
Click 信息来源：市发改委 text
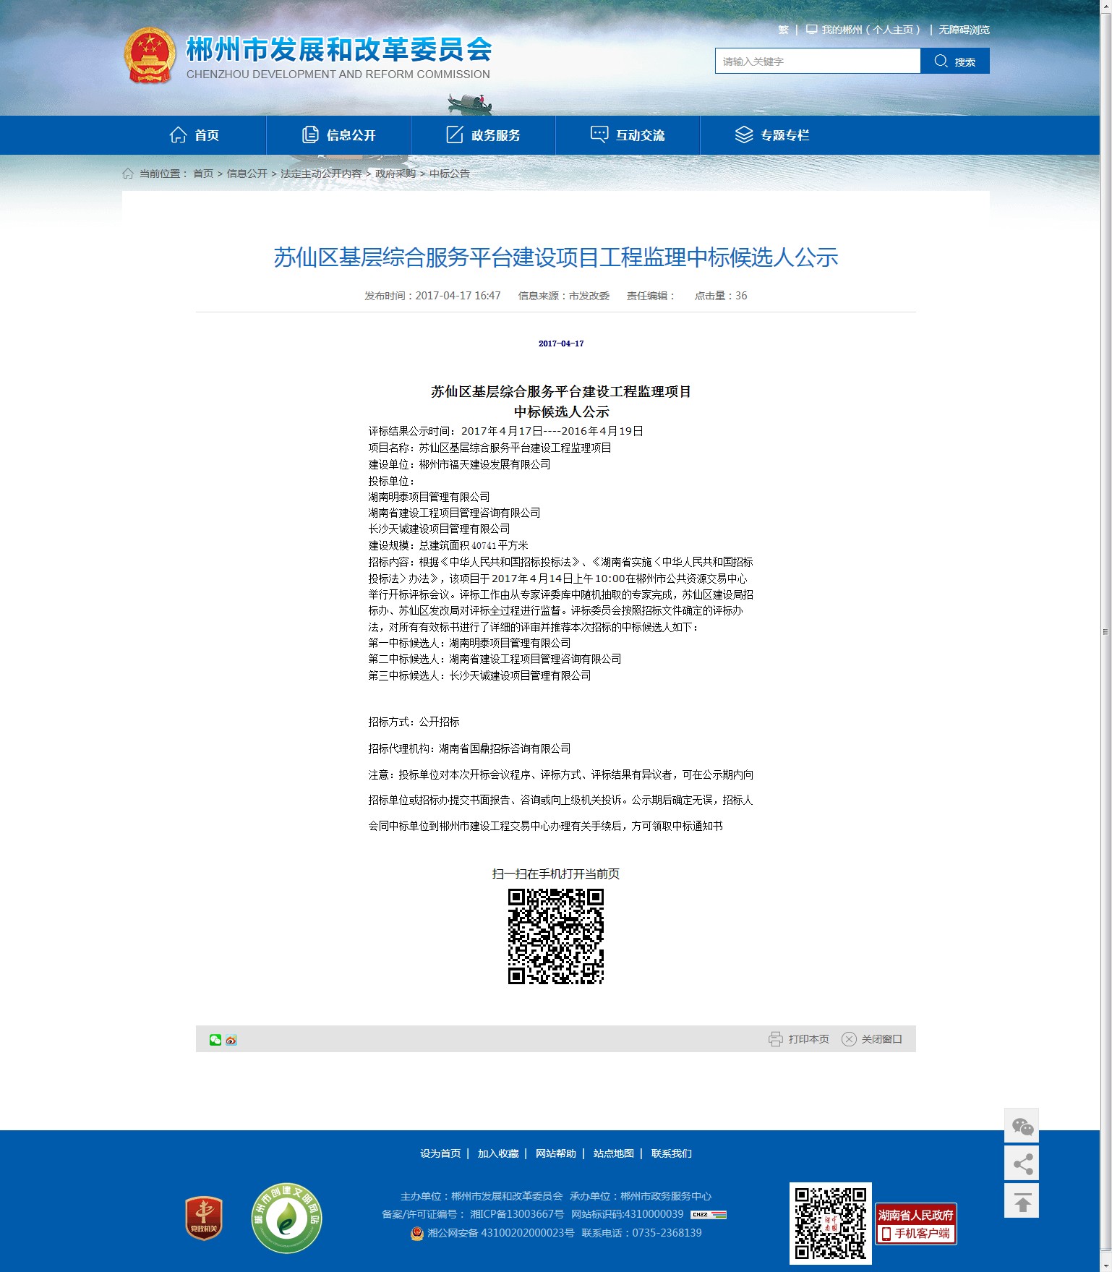point(564,296)
